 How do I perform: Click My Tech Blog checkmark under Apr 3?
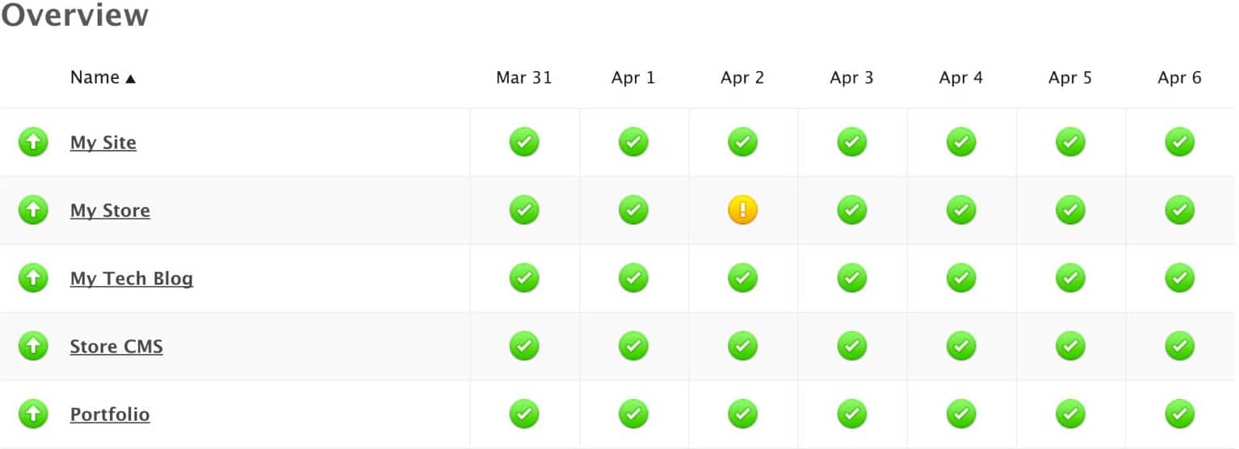click(x=851, y=278)
